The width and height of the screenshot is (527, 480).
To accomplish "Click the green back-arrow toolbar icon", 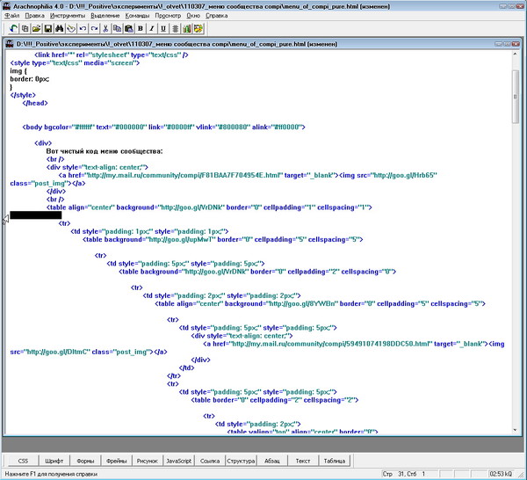I will (14, 29).
